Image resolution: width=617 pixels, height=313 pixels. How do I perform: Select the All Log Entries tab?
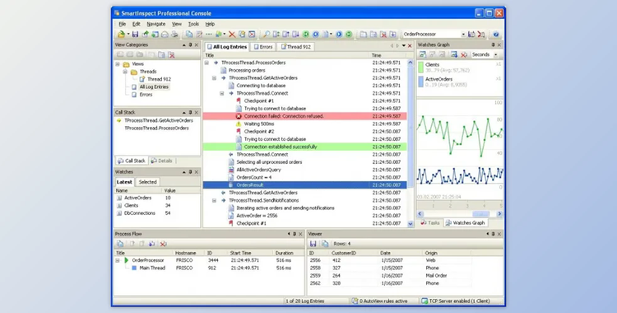(x=227, y=47)
